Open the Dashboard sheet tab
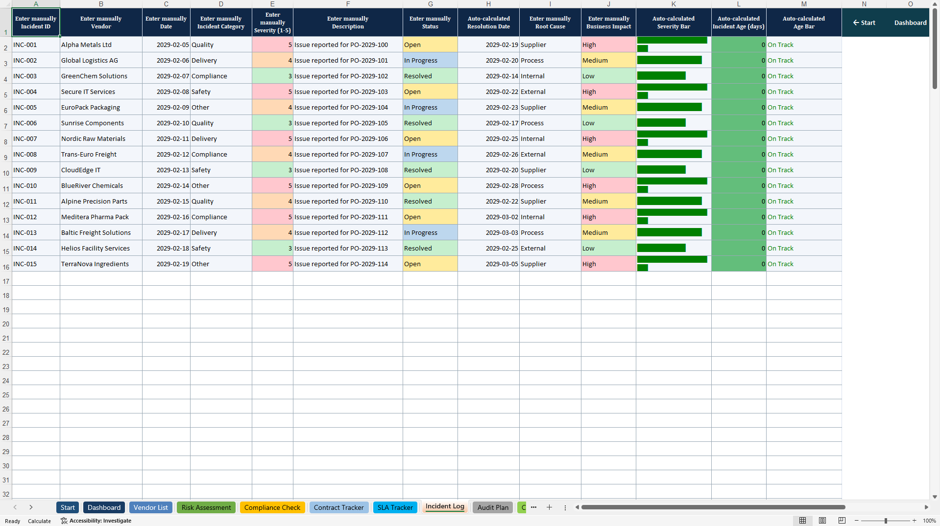The width and height of the screenshot is (940, 526). [104, 507]
